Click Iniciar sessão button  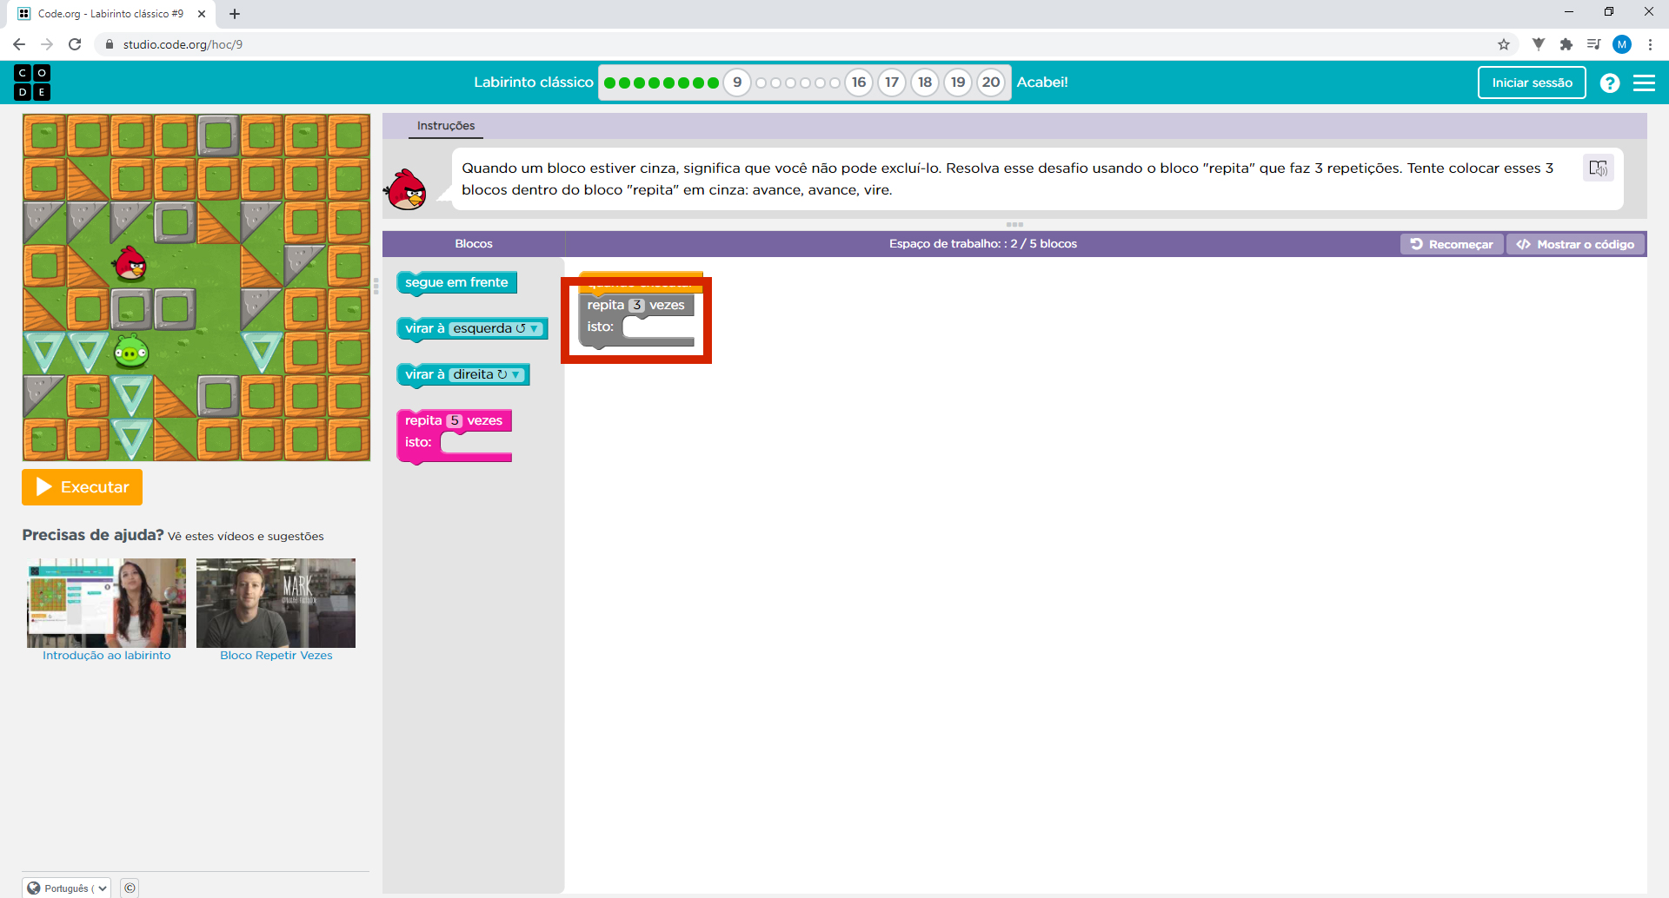(x=1532, y=83)
